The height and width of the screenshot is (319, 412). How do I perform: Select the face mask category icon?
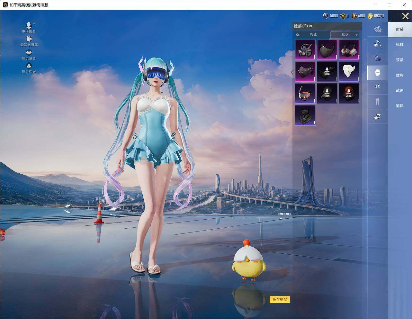(x=378, y=73)
